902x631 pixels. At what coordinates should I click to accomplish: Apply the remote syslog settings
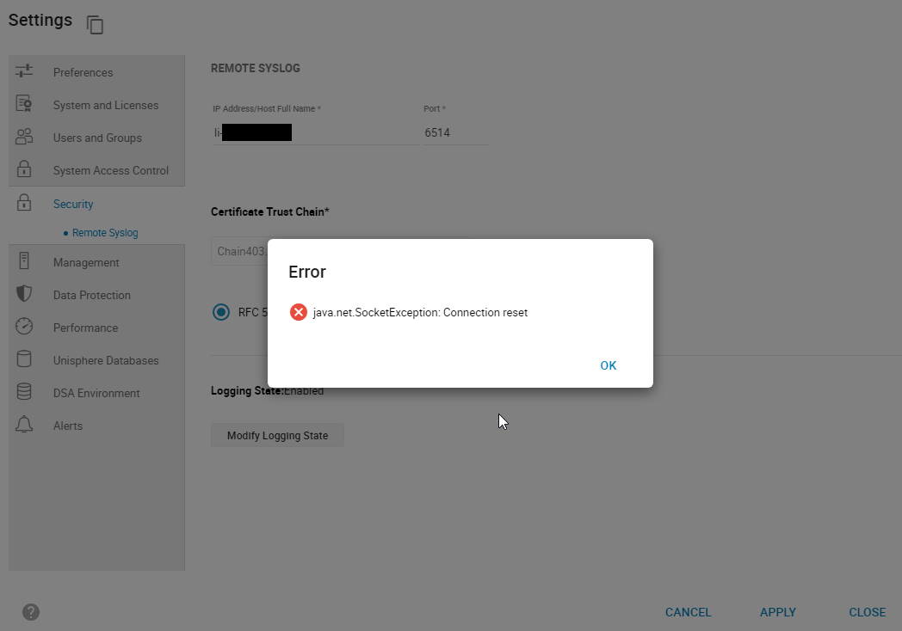tap(777, 612)
